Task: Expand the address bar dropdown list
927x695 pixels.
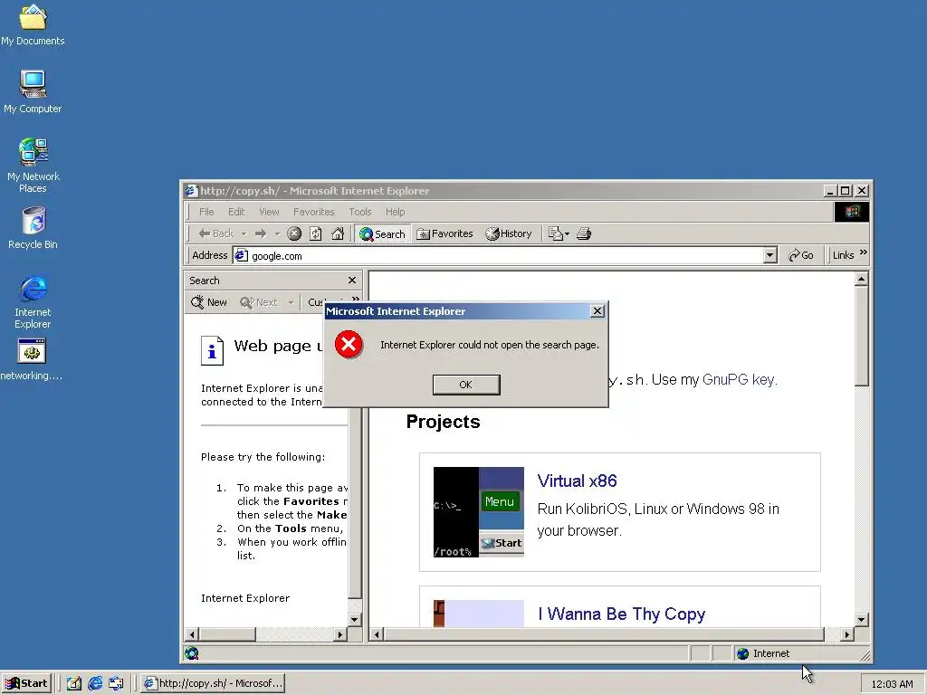Action: (769, 256)
